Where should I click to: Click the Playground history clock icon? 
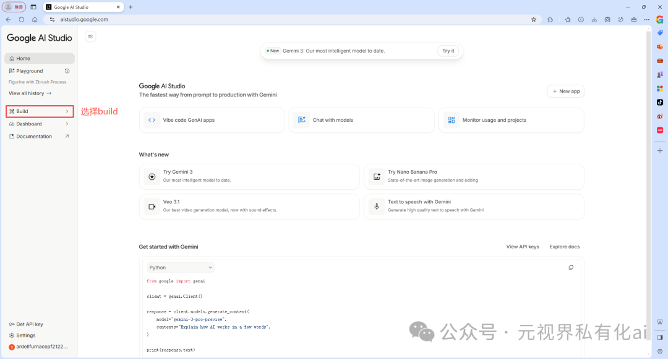click(x=67, y=71)
